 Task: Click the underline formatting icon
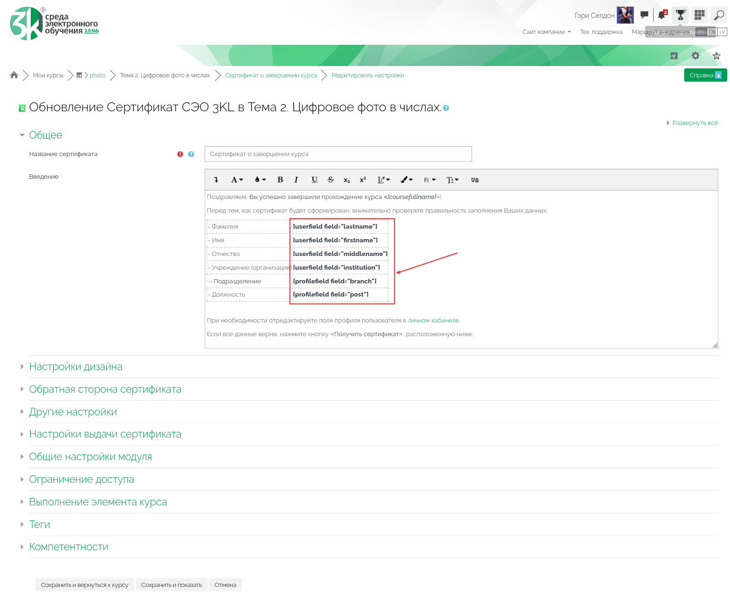point(314,180)
